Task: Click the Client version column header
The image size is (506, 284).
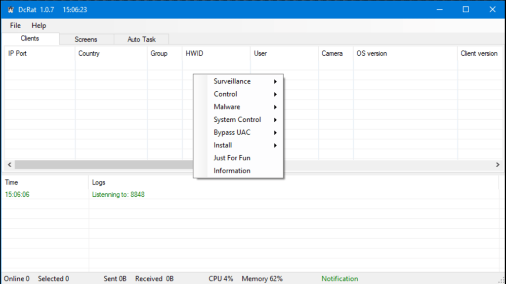Action: click(480, 53)
